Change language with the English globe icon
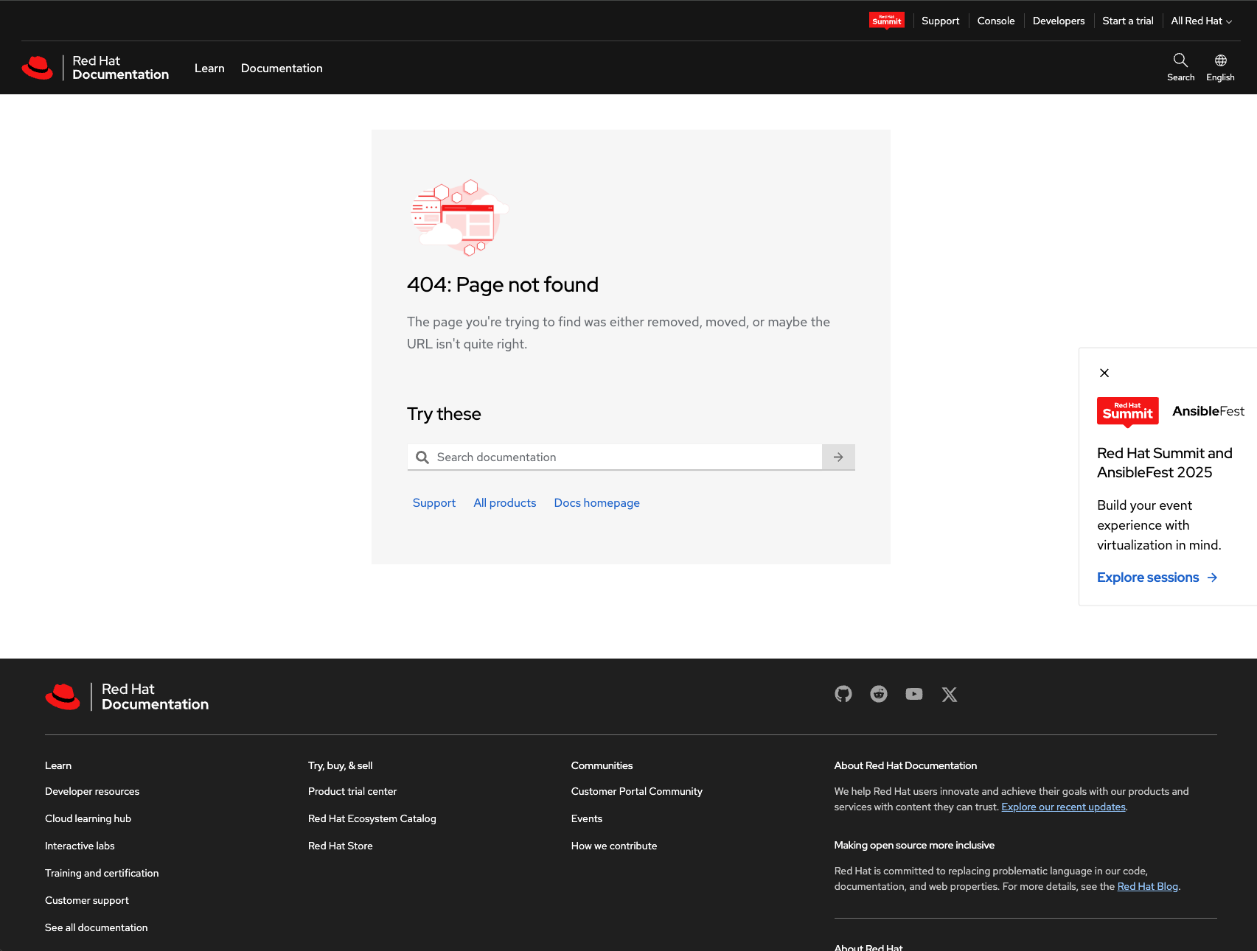The width and height of the screenshot is (1257, 951). pos(1220,67)
